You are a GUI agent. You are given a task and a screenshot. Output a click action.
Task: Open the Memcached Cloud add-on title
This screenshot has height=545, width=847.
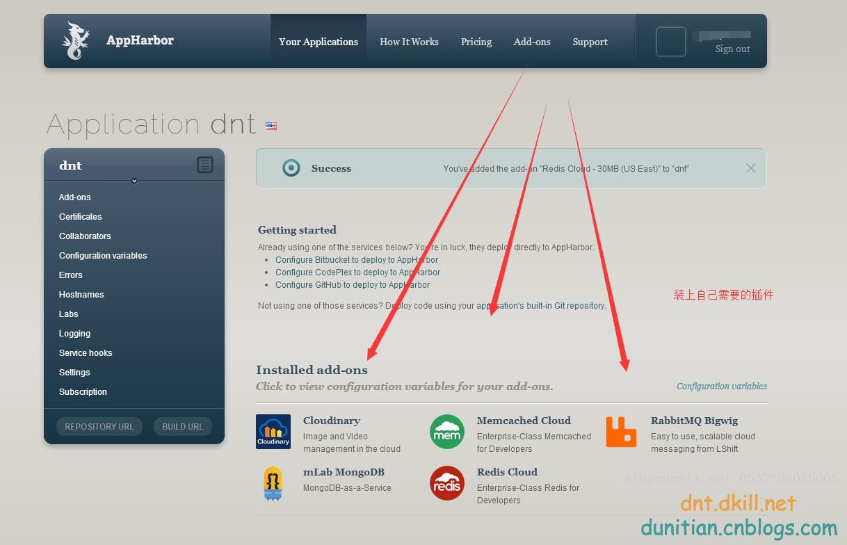point(524,421)
